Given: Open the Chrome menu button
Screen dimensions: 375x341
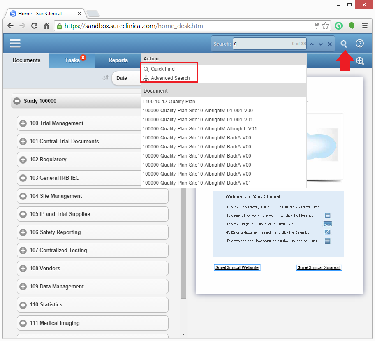Looking at the screenshot, I should (365, 26).
